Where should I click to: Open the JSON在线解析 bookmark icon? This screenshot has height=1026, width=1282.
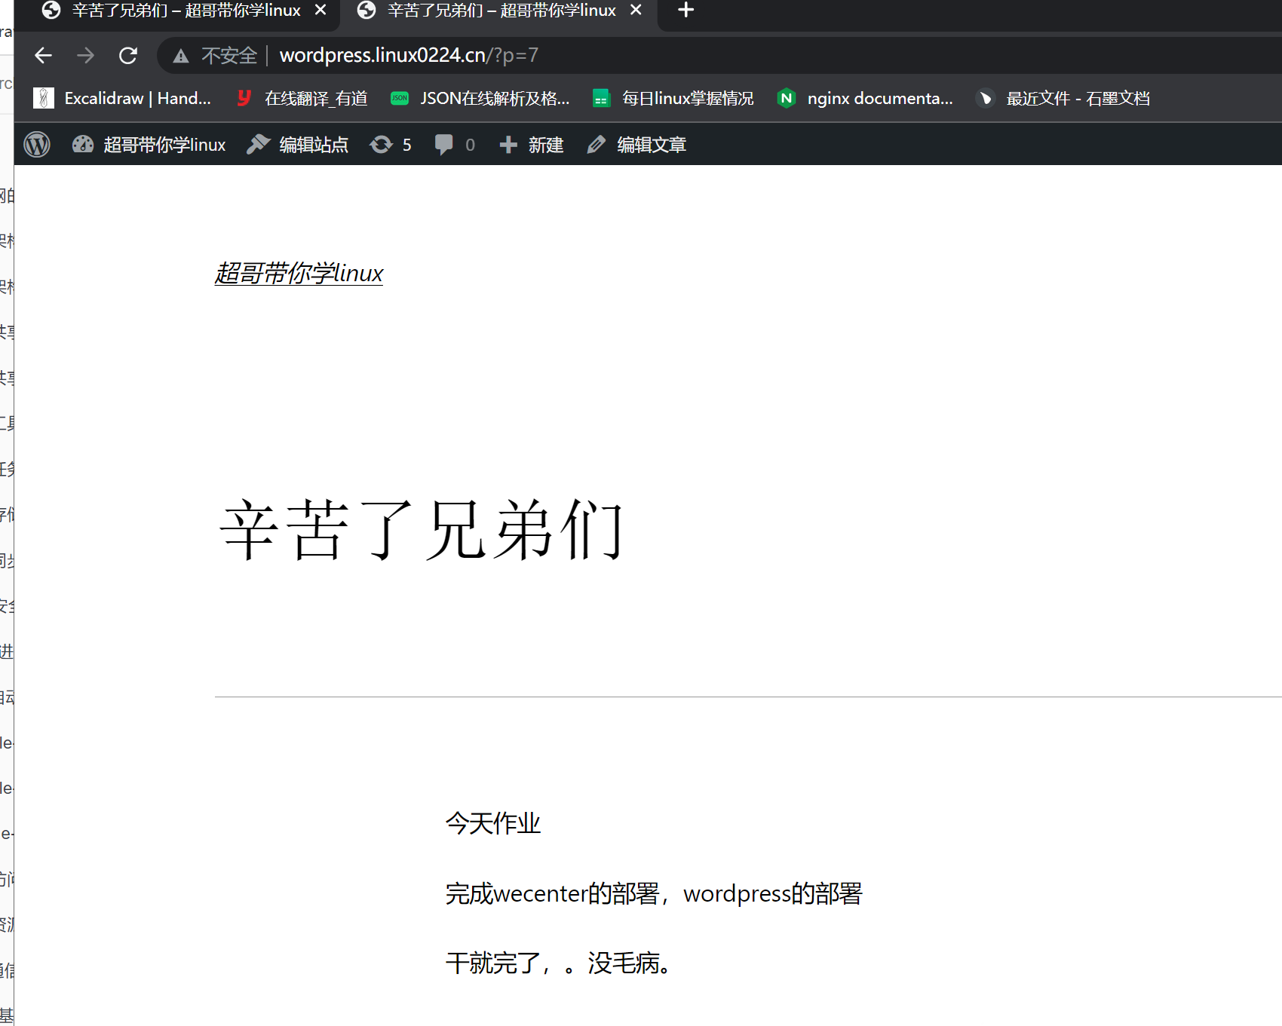point(399,98)
